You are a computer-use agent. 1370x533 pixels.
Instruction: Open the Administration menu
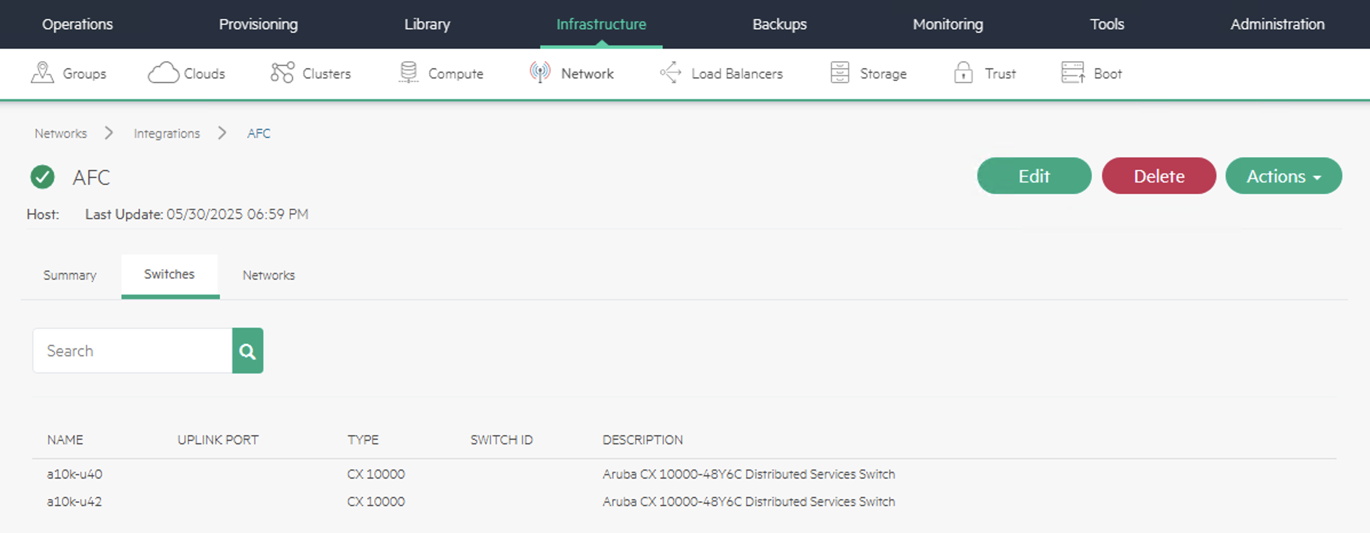pyautogui.click(x=1277, y=24)
